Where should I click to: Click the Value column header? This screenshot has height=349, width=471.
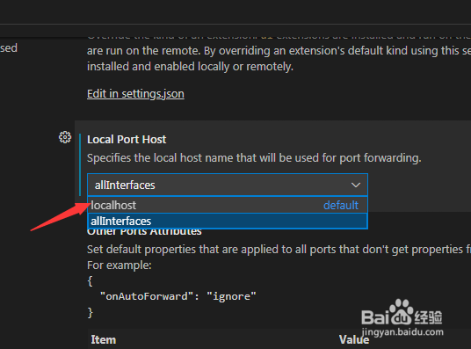click(354, 339)
